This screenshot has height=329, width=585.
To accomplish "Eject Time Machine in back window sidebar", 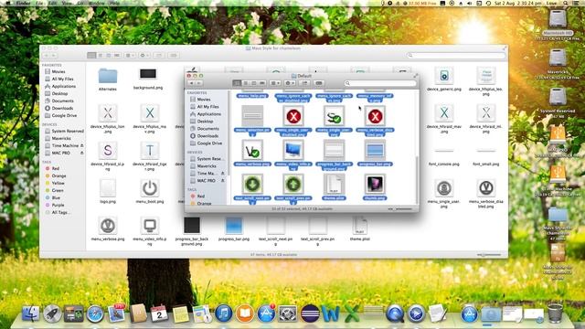I will 81,145.
